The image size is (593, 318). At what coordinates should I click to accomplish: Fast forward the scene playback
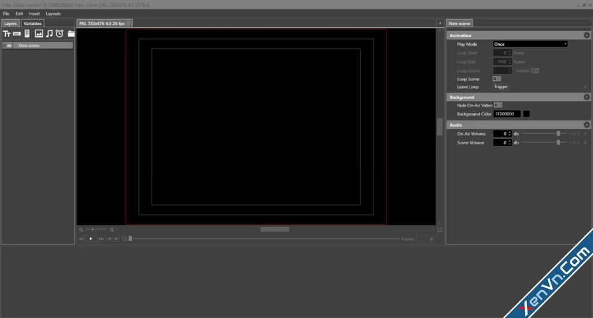click(x=101, y=239)
